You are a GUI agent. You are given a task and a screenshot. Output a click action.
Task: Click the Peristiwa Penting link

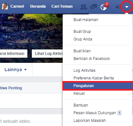11,88
